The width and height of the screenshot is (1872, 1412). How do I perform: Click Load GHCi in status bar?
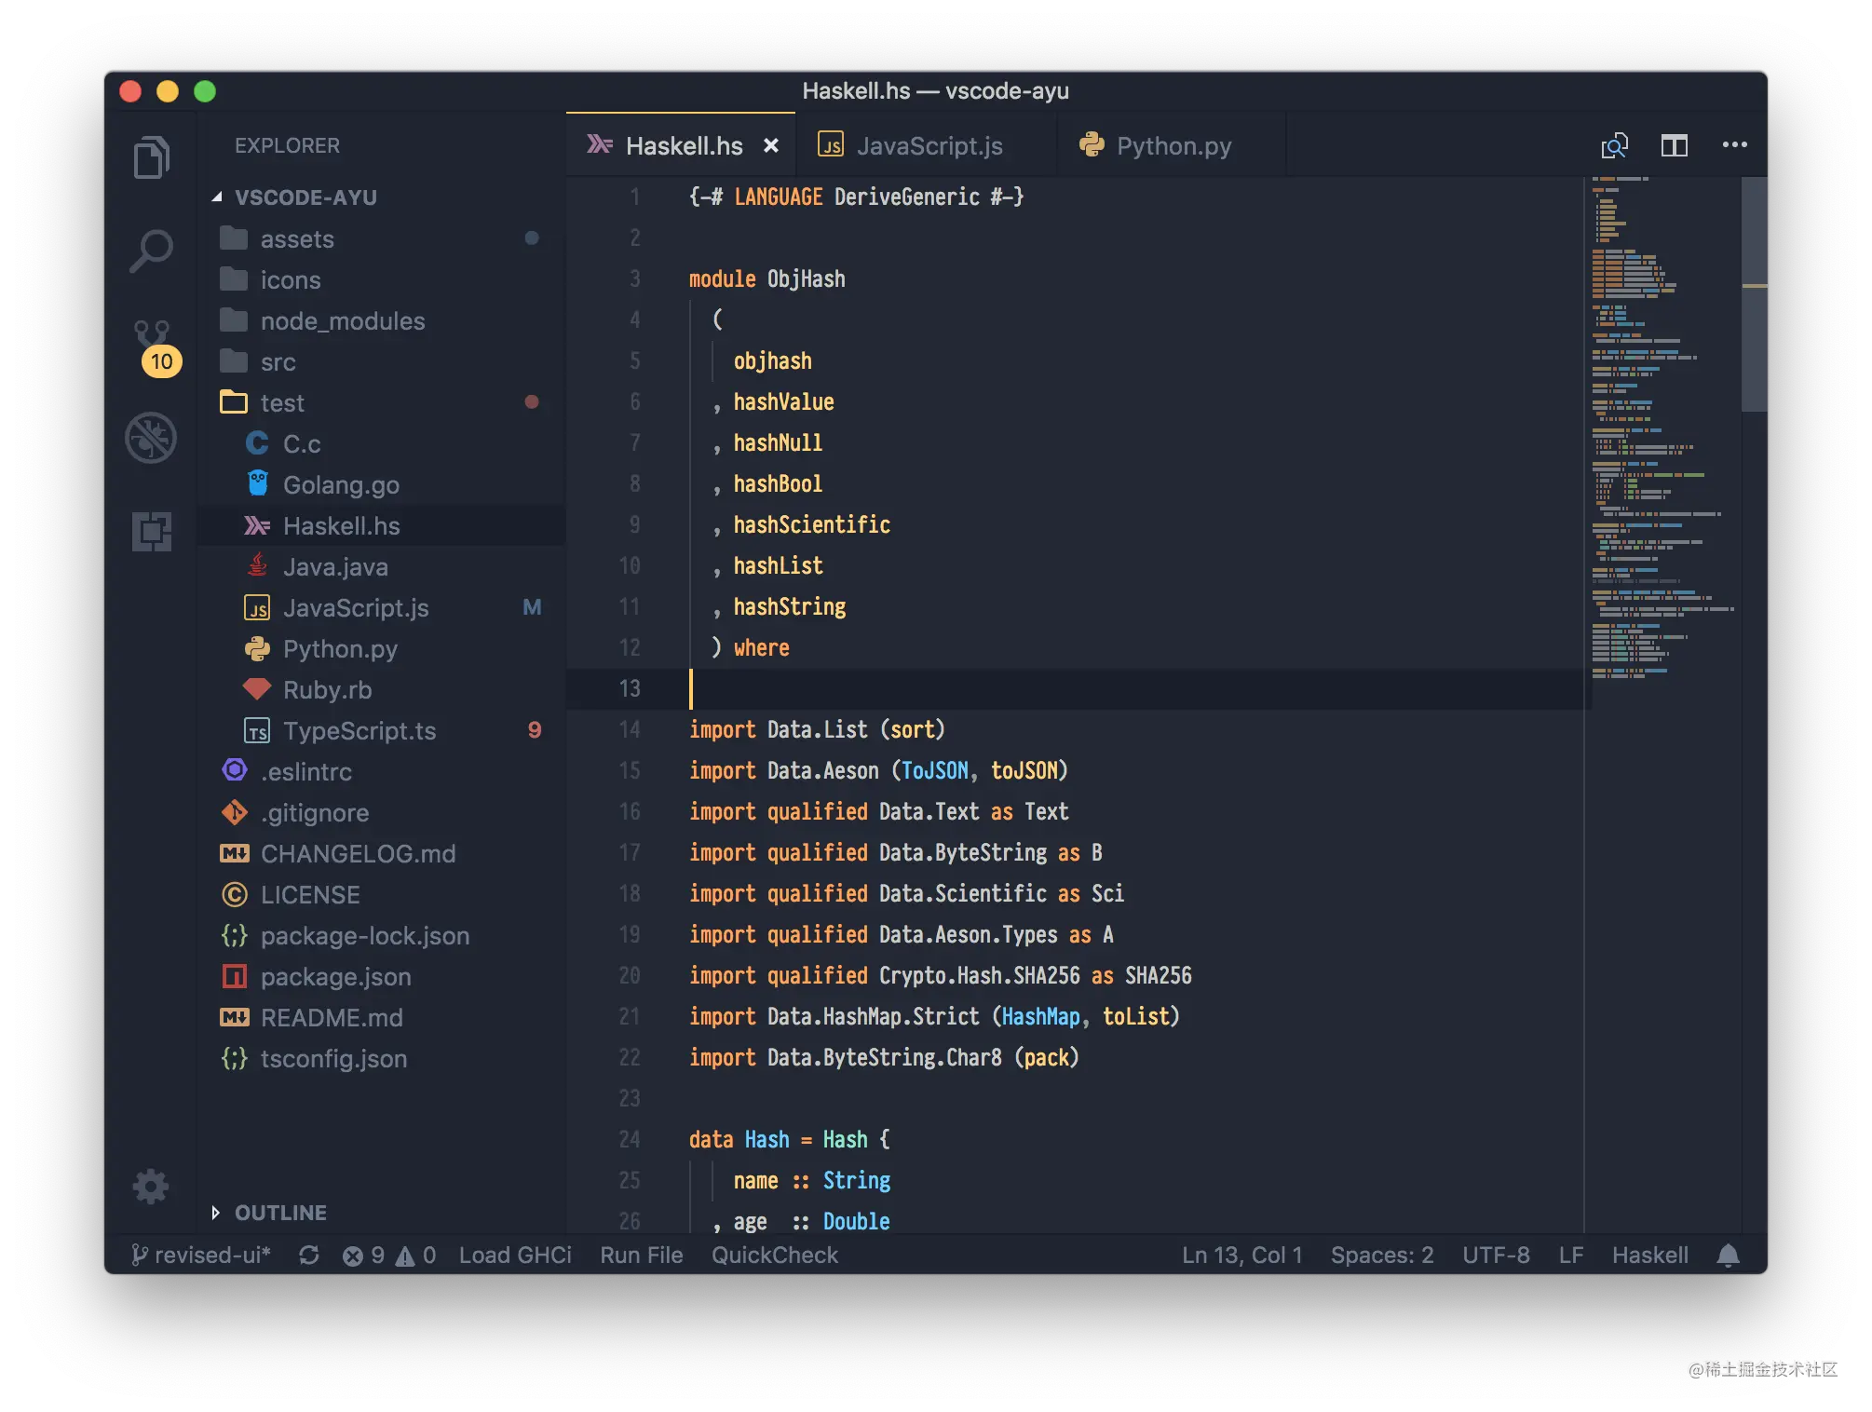pyautogui.click(x=515, y=1256)
